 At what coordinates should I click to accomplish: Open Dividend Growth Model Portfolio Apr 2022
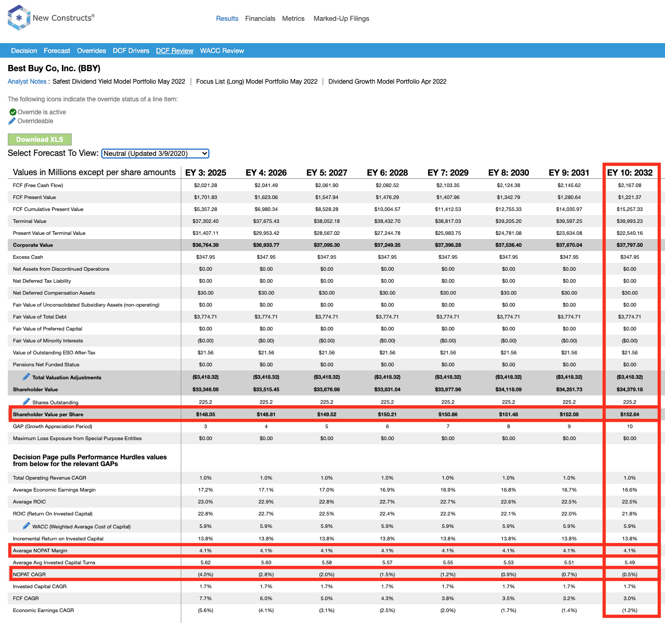[388, 82]
